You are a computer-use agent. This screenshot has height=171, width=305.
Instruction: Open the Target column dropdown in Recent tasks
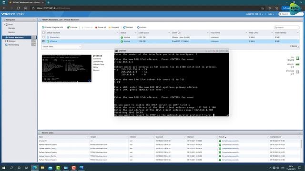(x=127, y=137)
